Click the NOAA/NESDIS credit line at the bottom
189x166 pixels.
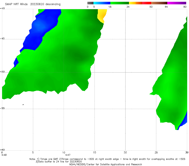pyautogui.click(x=105, y=164)
